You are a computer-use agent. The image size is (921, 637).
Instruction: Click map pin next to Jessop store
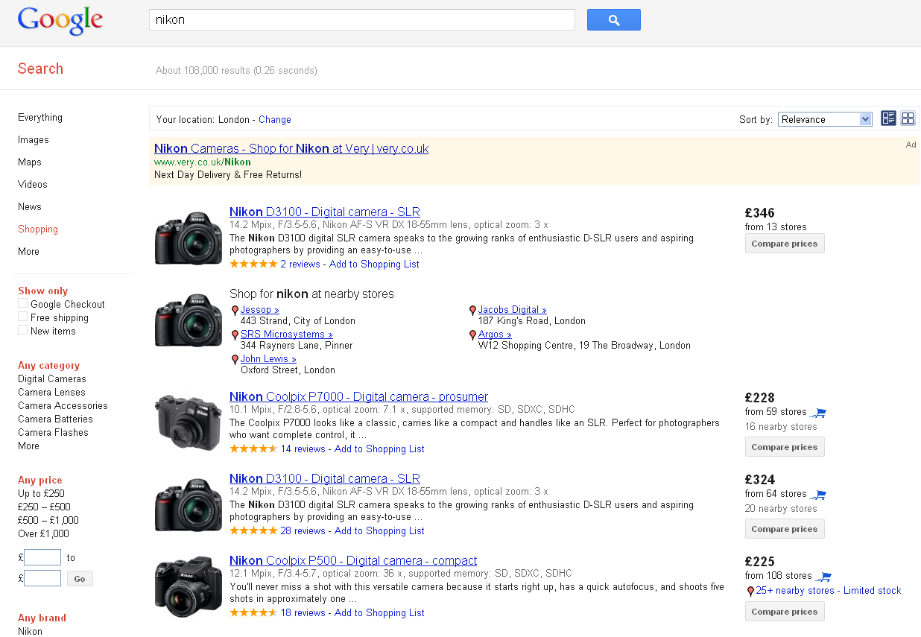235,311
